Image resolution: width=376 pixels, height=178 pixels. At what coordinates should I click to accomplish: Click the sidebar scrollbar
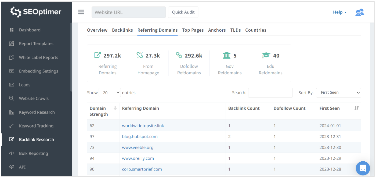coord(71,56)
